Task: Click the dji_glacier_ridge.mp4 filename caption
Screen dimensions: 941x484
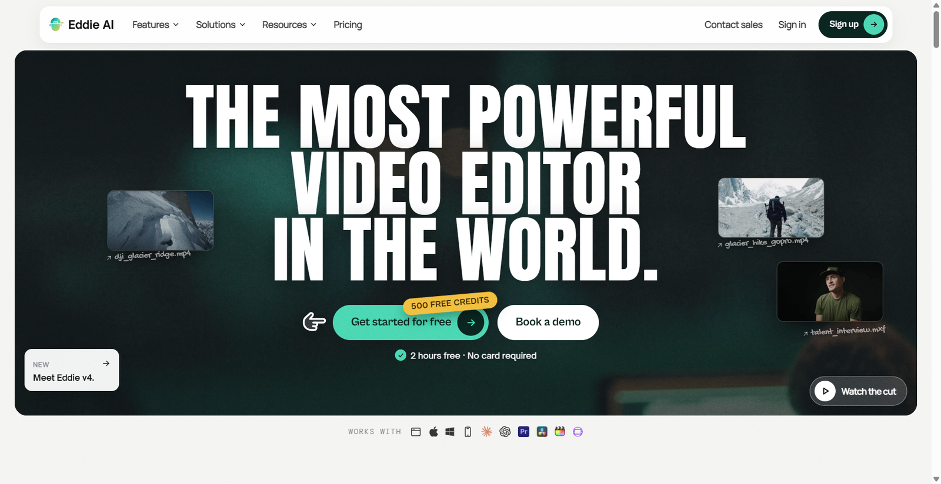Action: pos(152,256)
